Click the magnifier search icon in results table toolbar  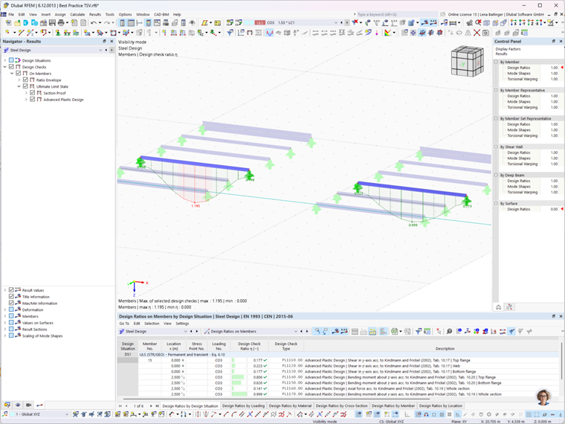pos(449,331)
